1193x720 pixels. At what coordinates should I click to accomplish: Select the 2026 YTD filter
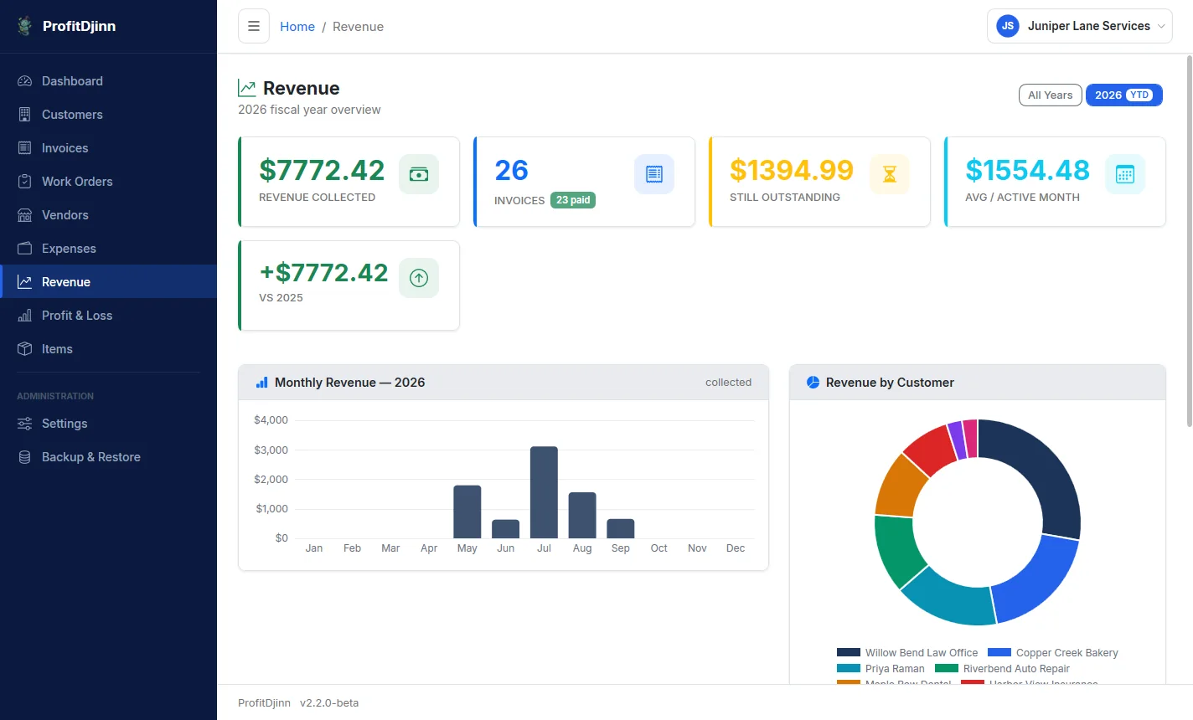click(1124, 95)
